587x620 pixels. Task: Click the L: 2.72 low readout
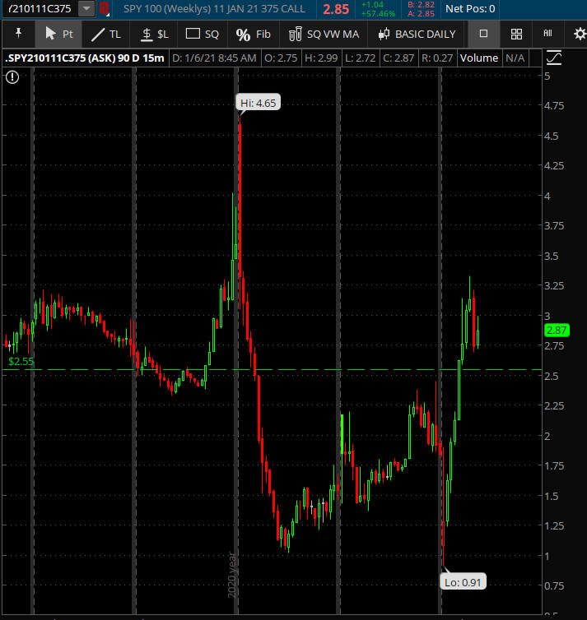[360, 58]
